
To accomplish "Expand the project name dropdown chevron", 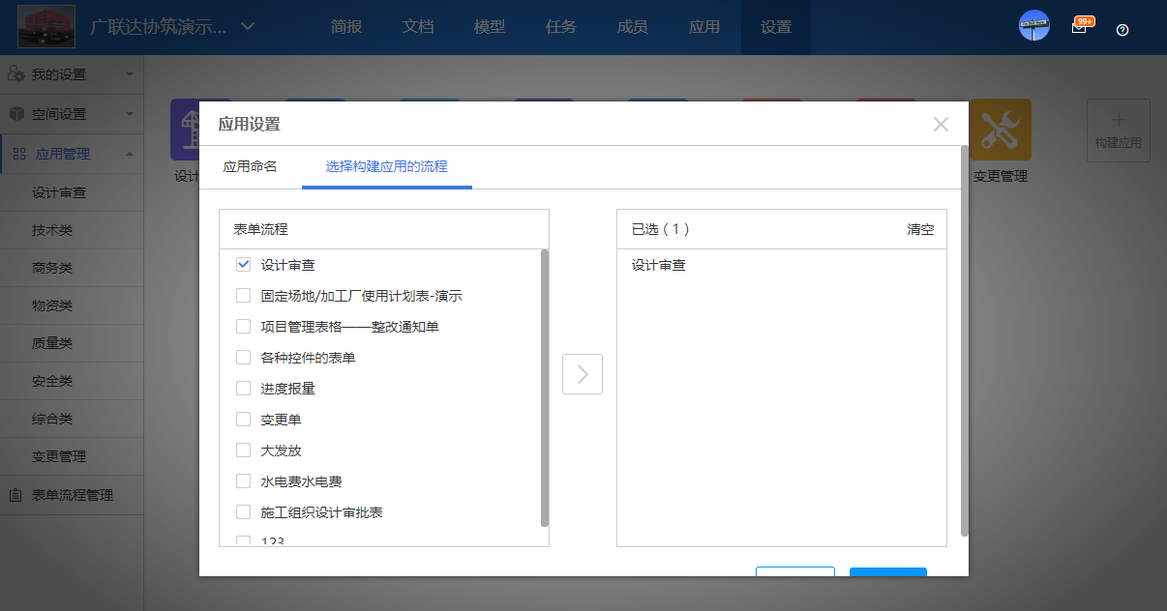I will pyautogui.click(x=248, y=26).
